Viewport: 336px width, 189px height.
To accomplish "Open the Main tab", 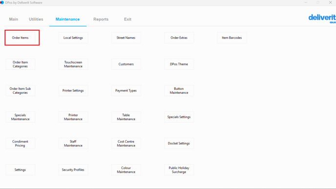I will click(14, 19).
